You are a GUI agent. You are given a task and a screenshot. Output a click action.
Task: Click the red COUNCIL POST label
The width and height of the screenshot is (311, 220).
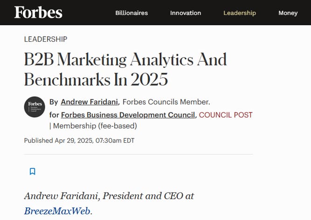pyautogui.click(x=226, y=115)
